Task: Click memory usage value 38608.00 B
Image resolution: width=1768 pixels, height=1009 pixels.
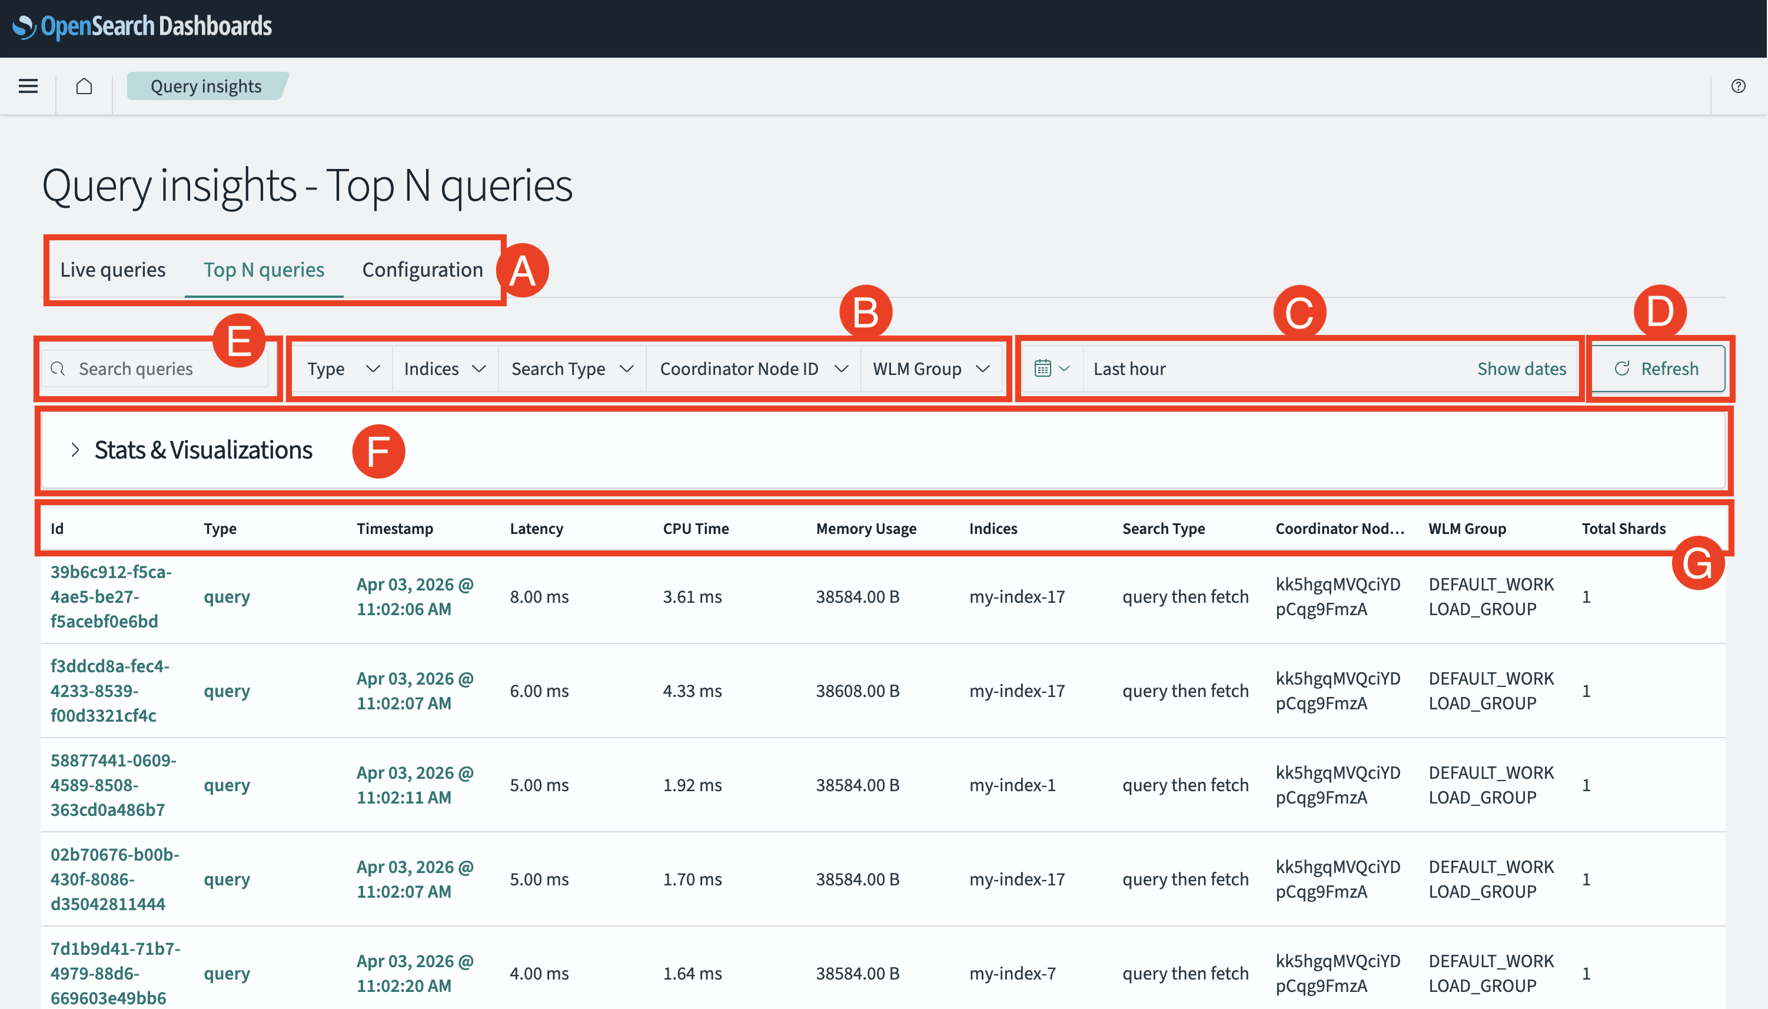Action: (x=858, y=691)
